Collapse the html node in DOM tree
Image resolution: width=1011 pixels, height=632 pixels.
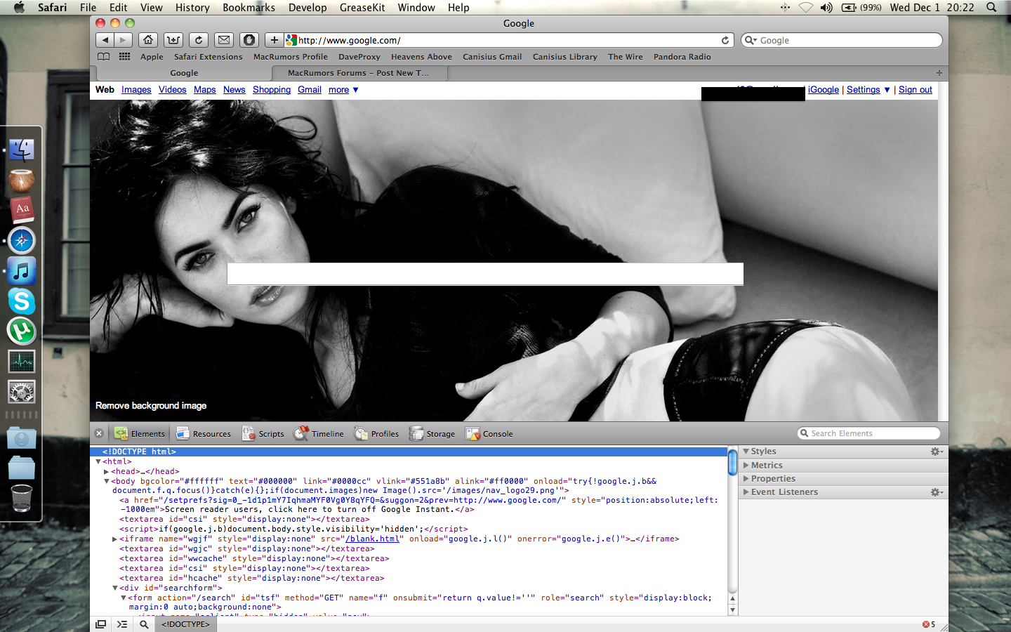click(x=98, y=461)
